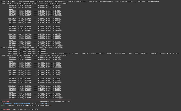The image size is (181, 111).
Task: Click the second IMAGE label
Action: 3,55
